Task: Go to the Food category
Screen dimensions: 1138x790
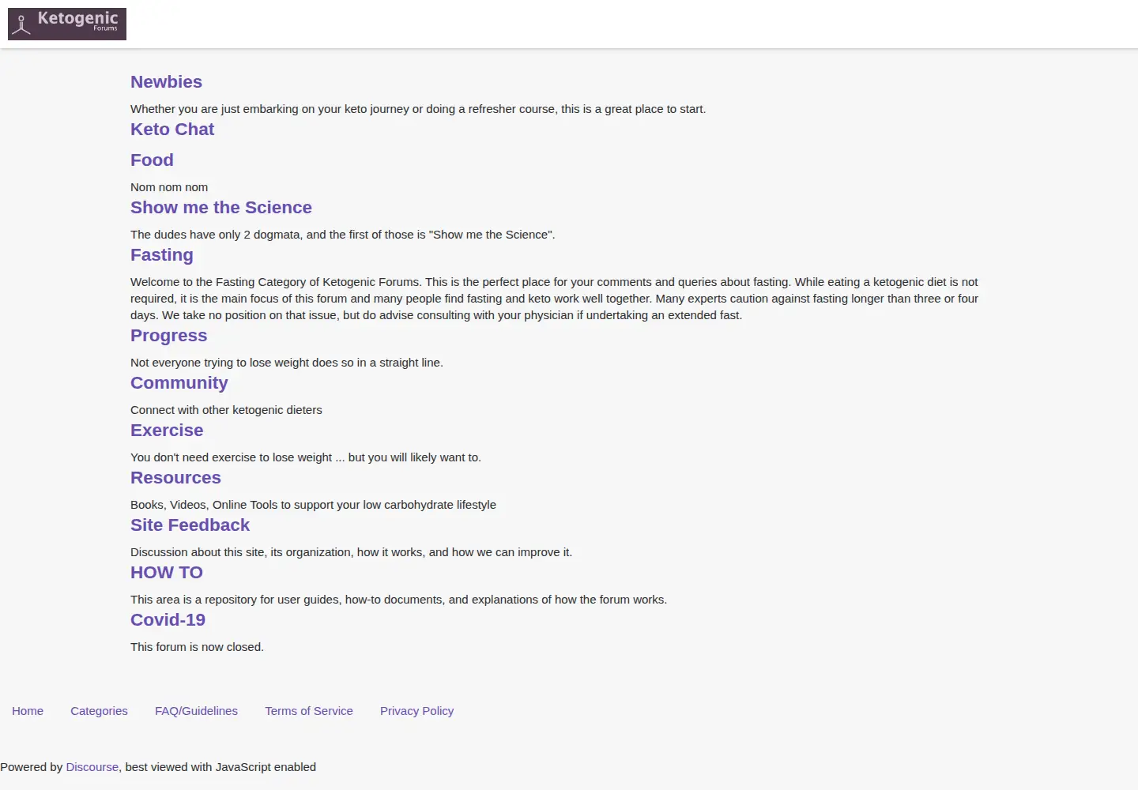Action: (x=152, y=160)
